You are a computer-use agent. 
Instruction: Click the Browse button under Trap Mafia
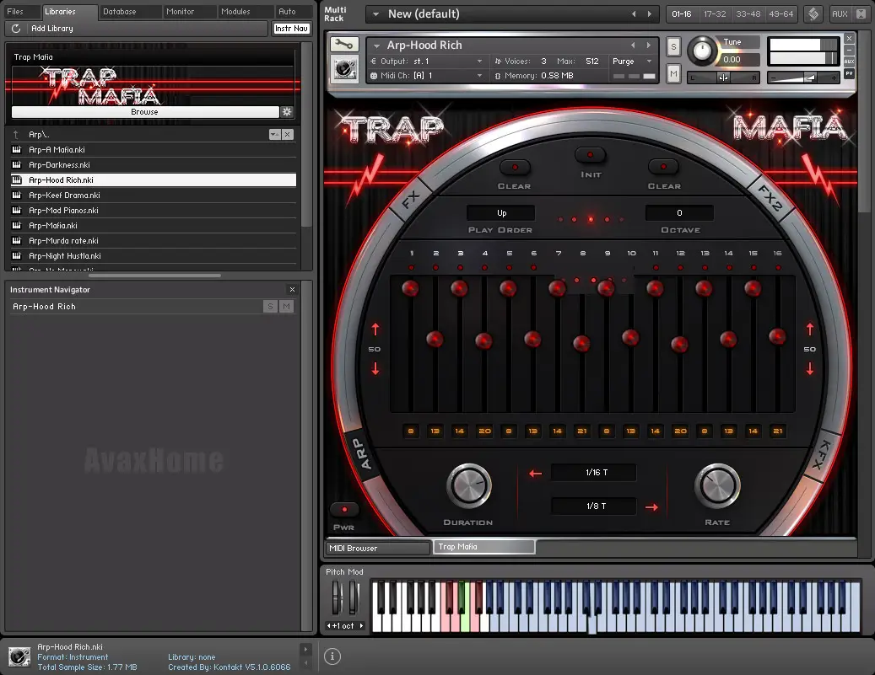point(145,111)
